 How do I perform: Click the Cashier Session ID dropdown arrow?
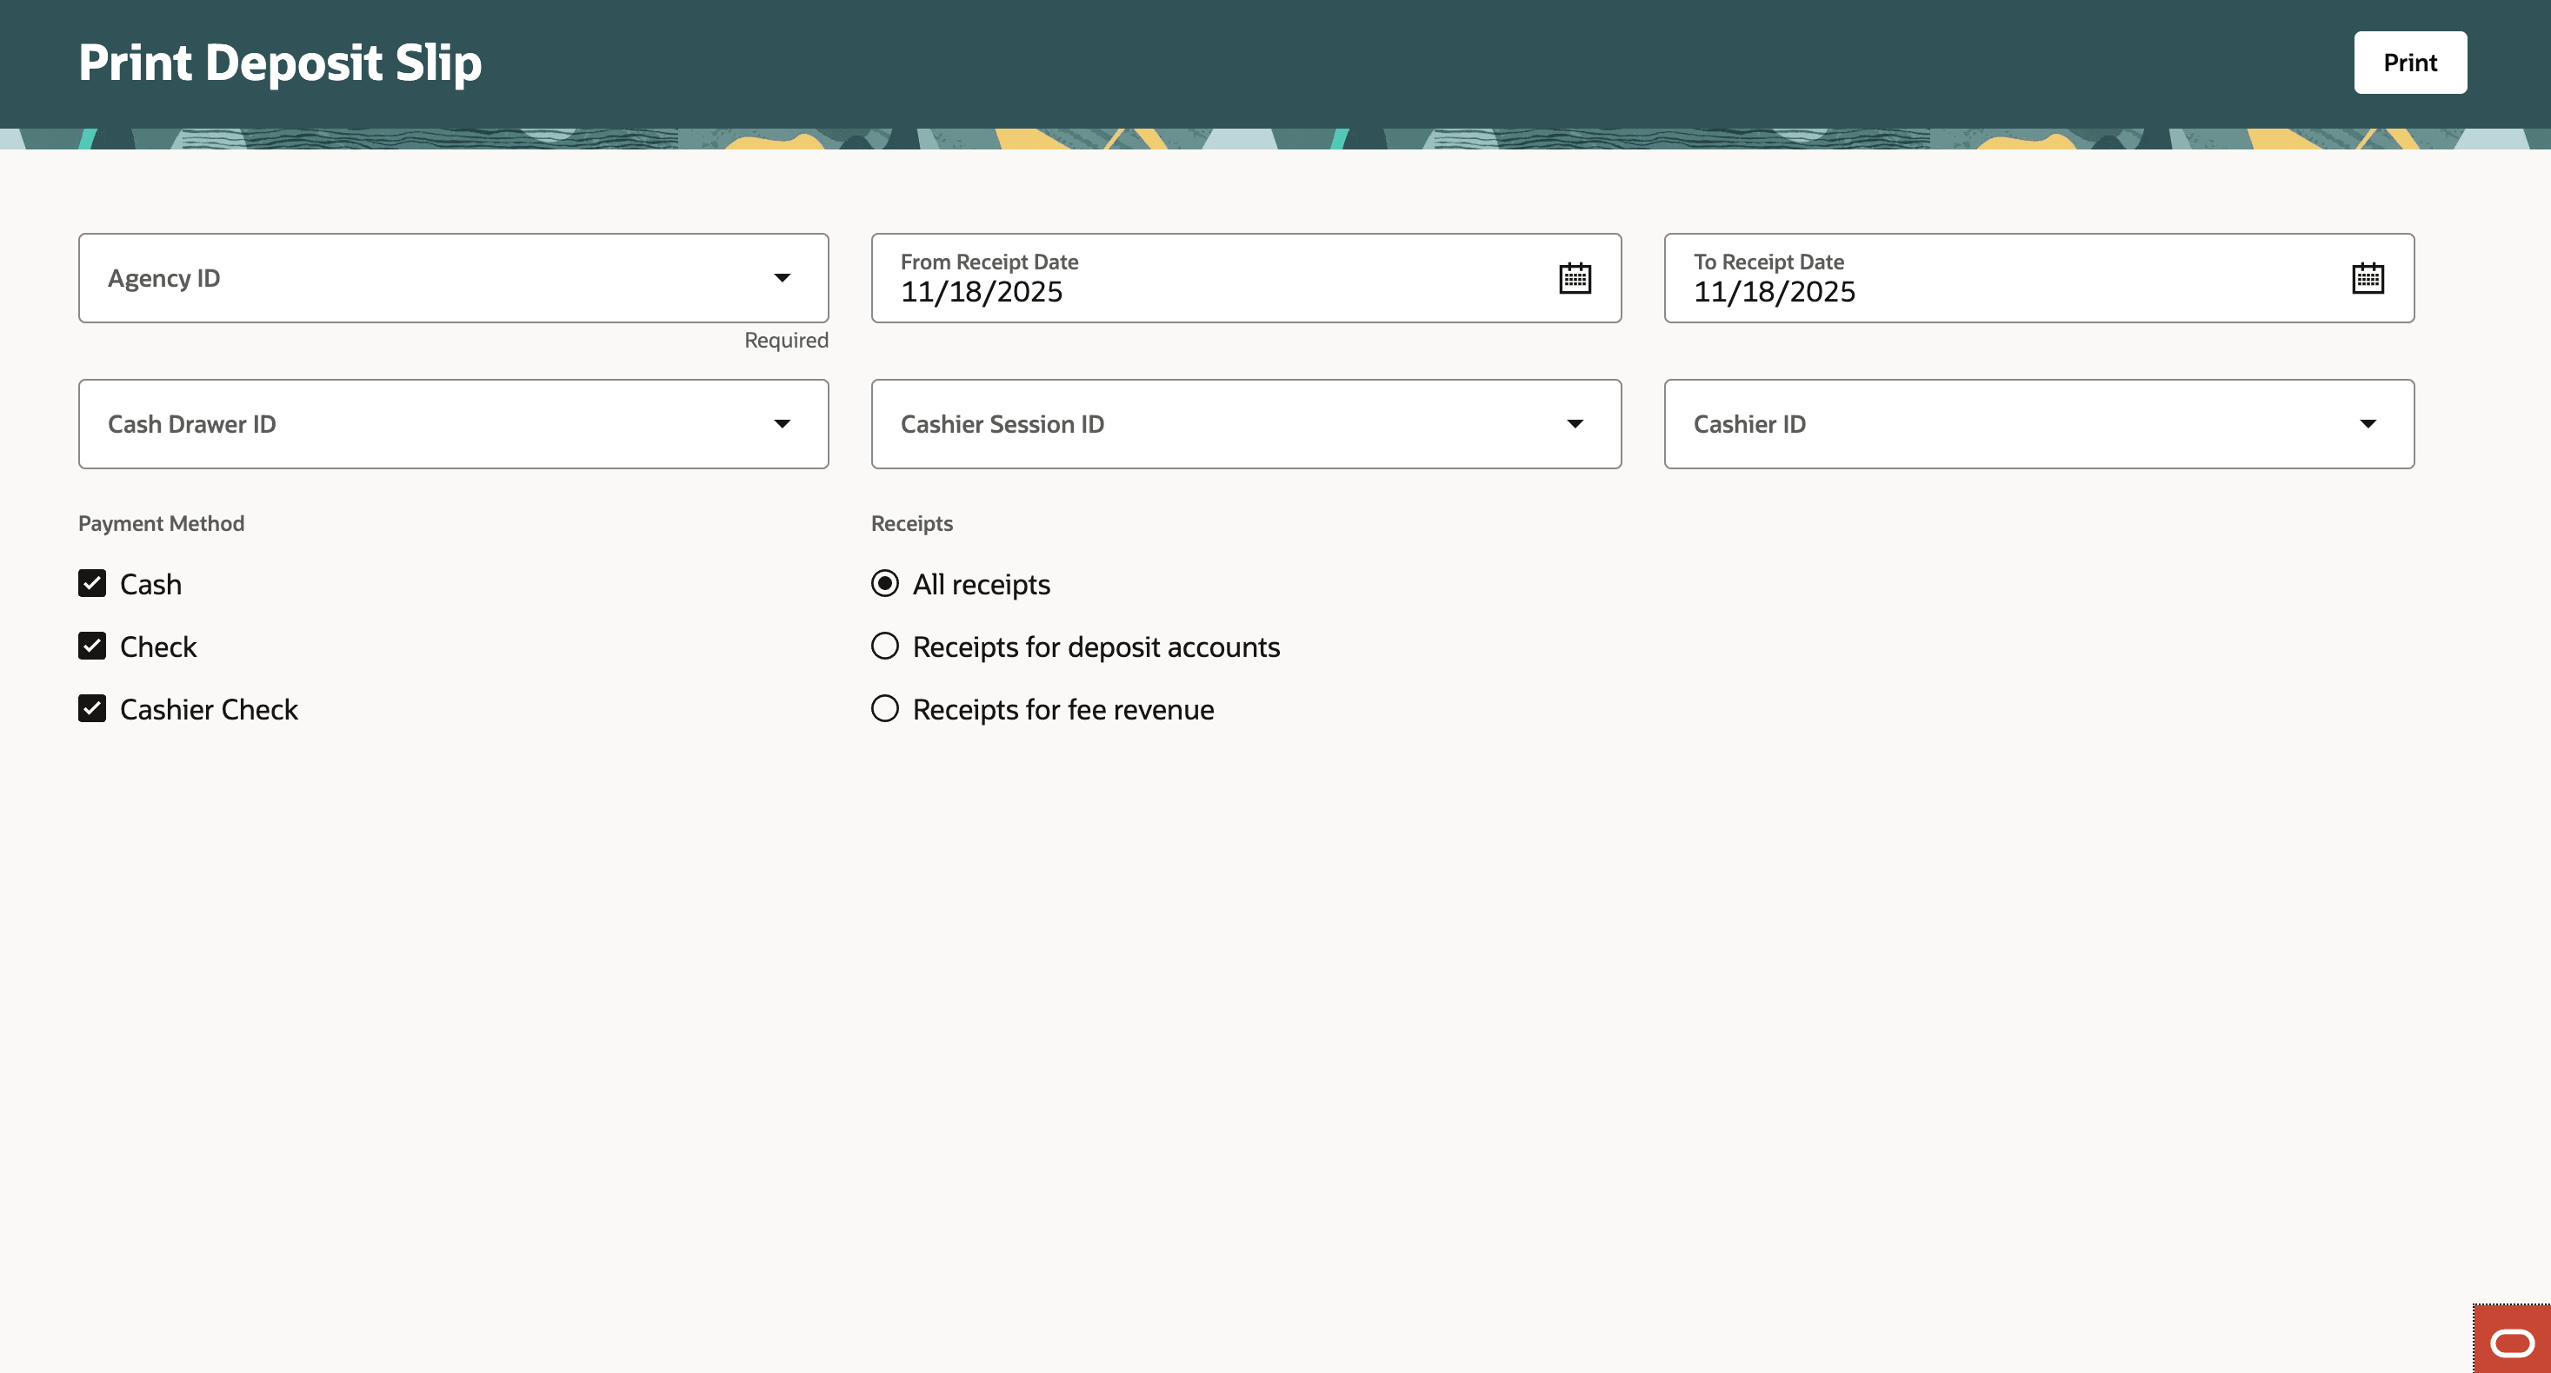tap(1575, 424)
